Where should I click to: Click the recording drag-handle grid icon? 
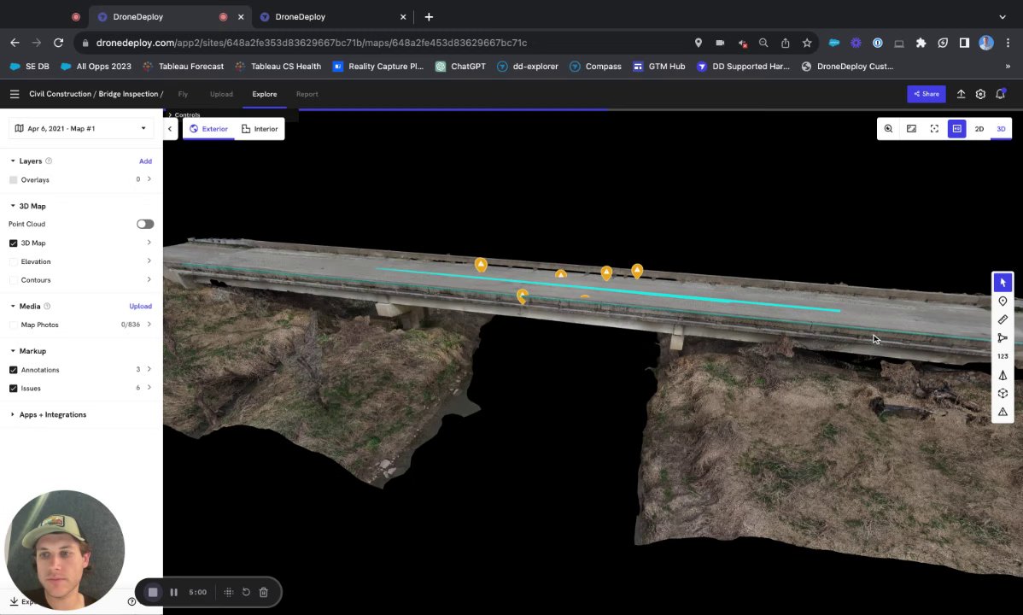228,592
